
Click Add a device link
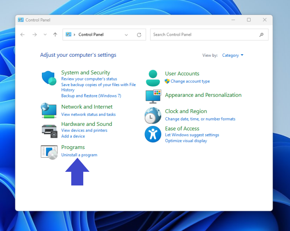tap(73, 136)
